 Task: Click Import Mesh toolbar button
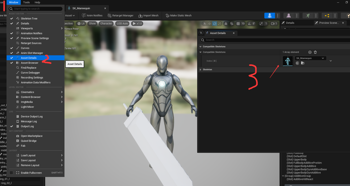coord(148,15)
